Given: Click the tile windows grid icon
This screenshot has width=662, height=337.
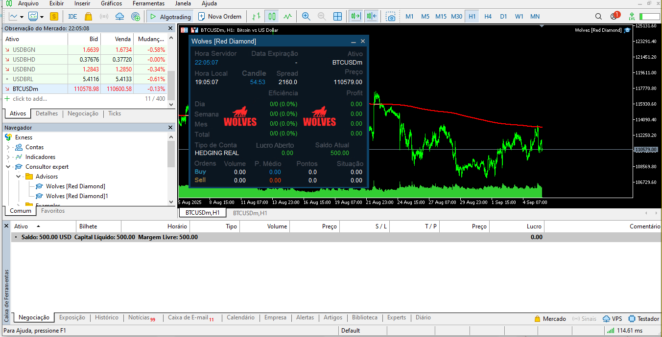Looking at the screenshot, I should click(337, 16).
